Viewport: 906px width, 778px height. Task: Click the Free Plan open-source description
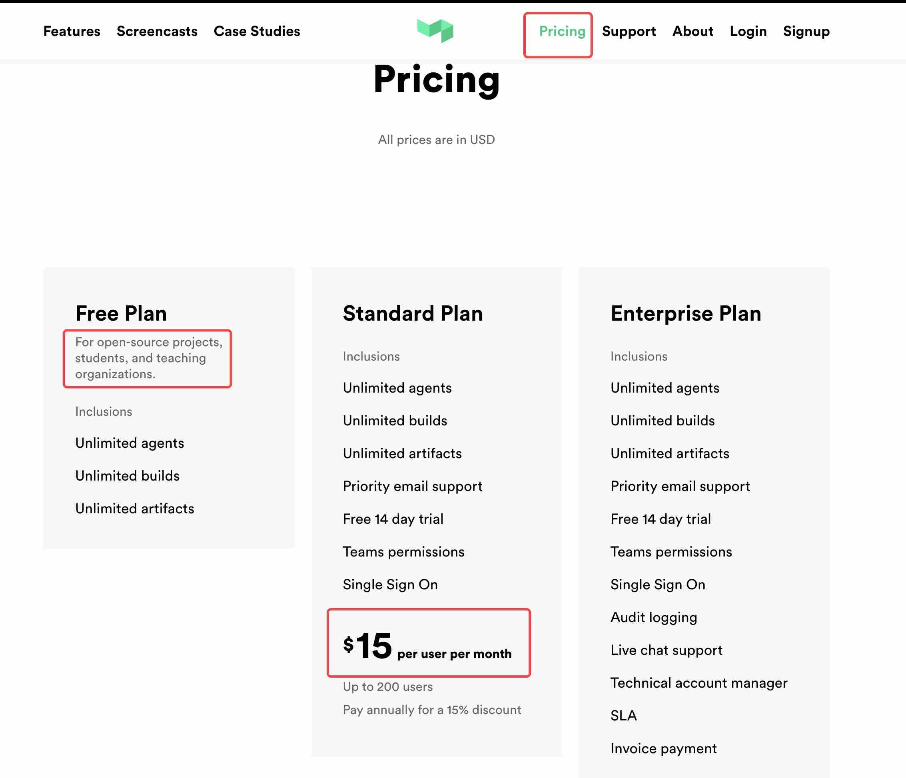pyautogui.click(x=149, y=358)
